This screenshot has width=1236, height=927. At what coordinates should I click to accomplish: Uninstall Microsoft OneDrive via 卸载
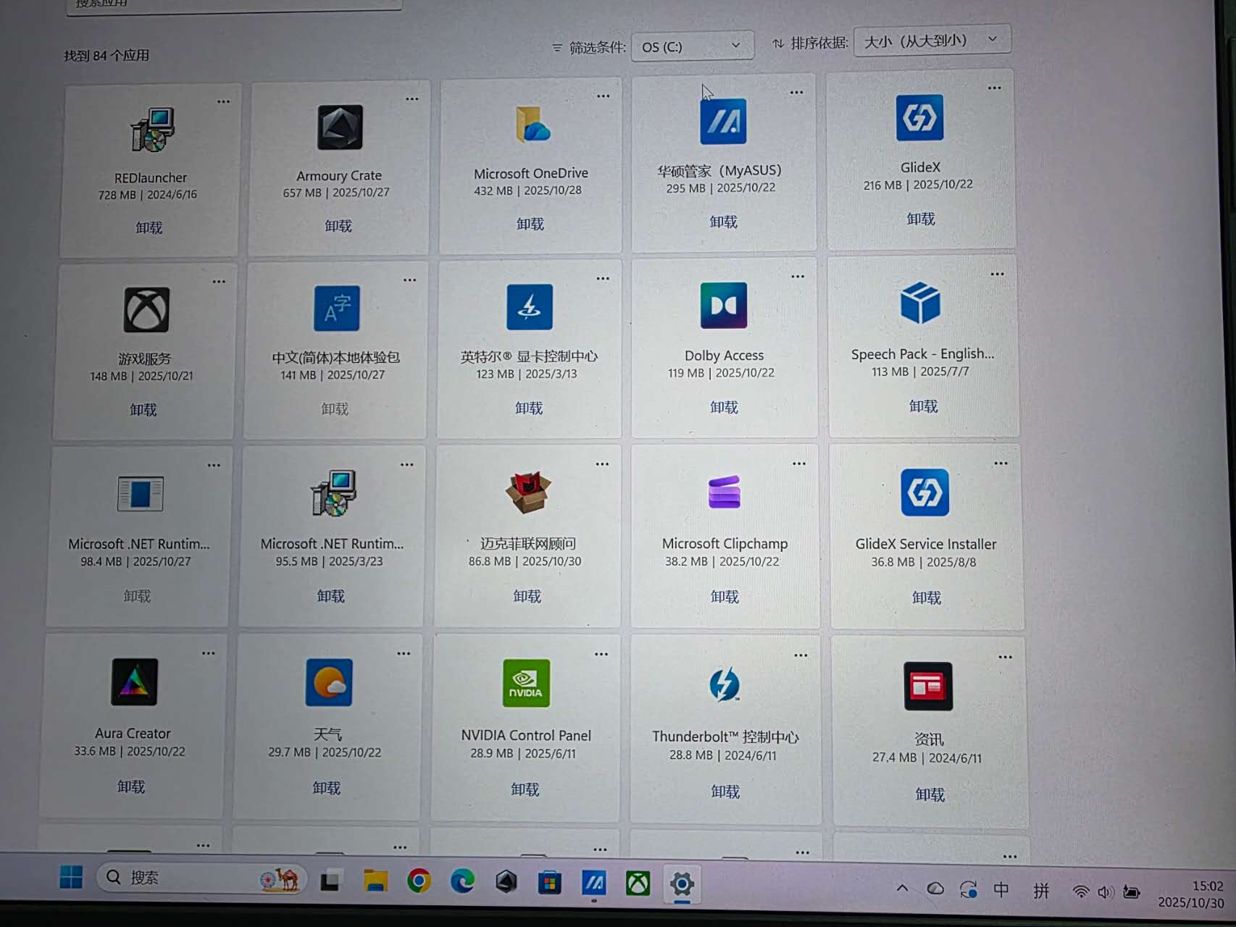click(x=530, y=224)
